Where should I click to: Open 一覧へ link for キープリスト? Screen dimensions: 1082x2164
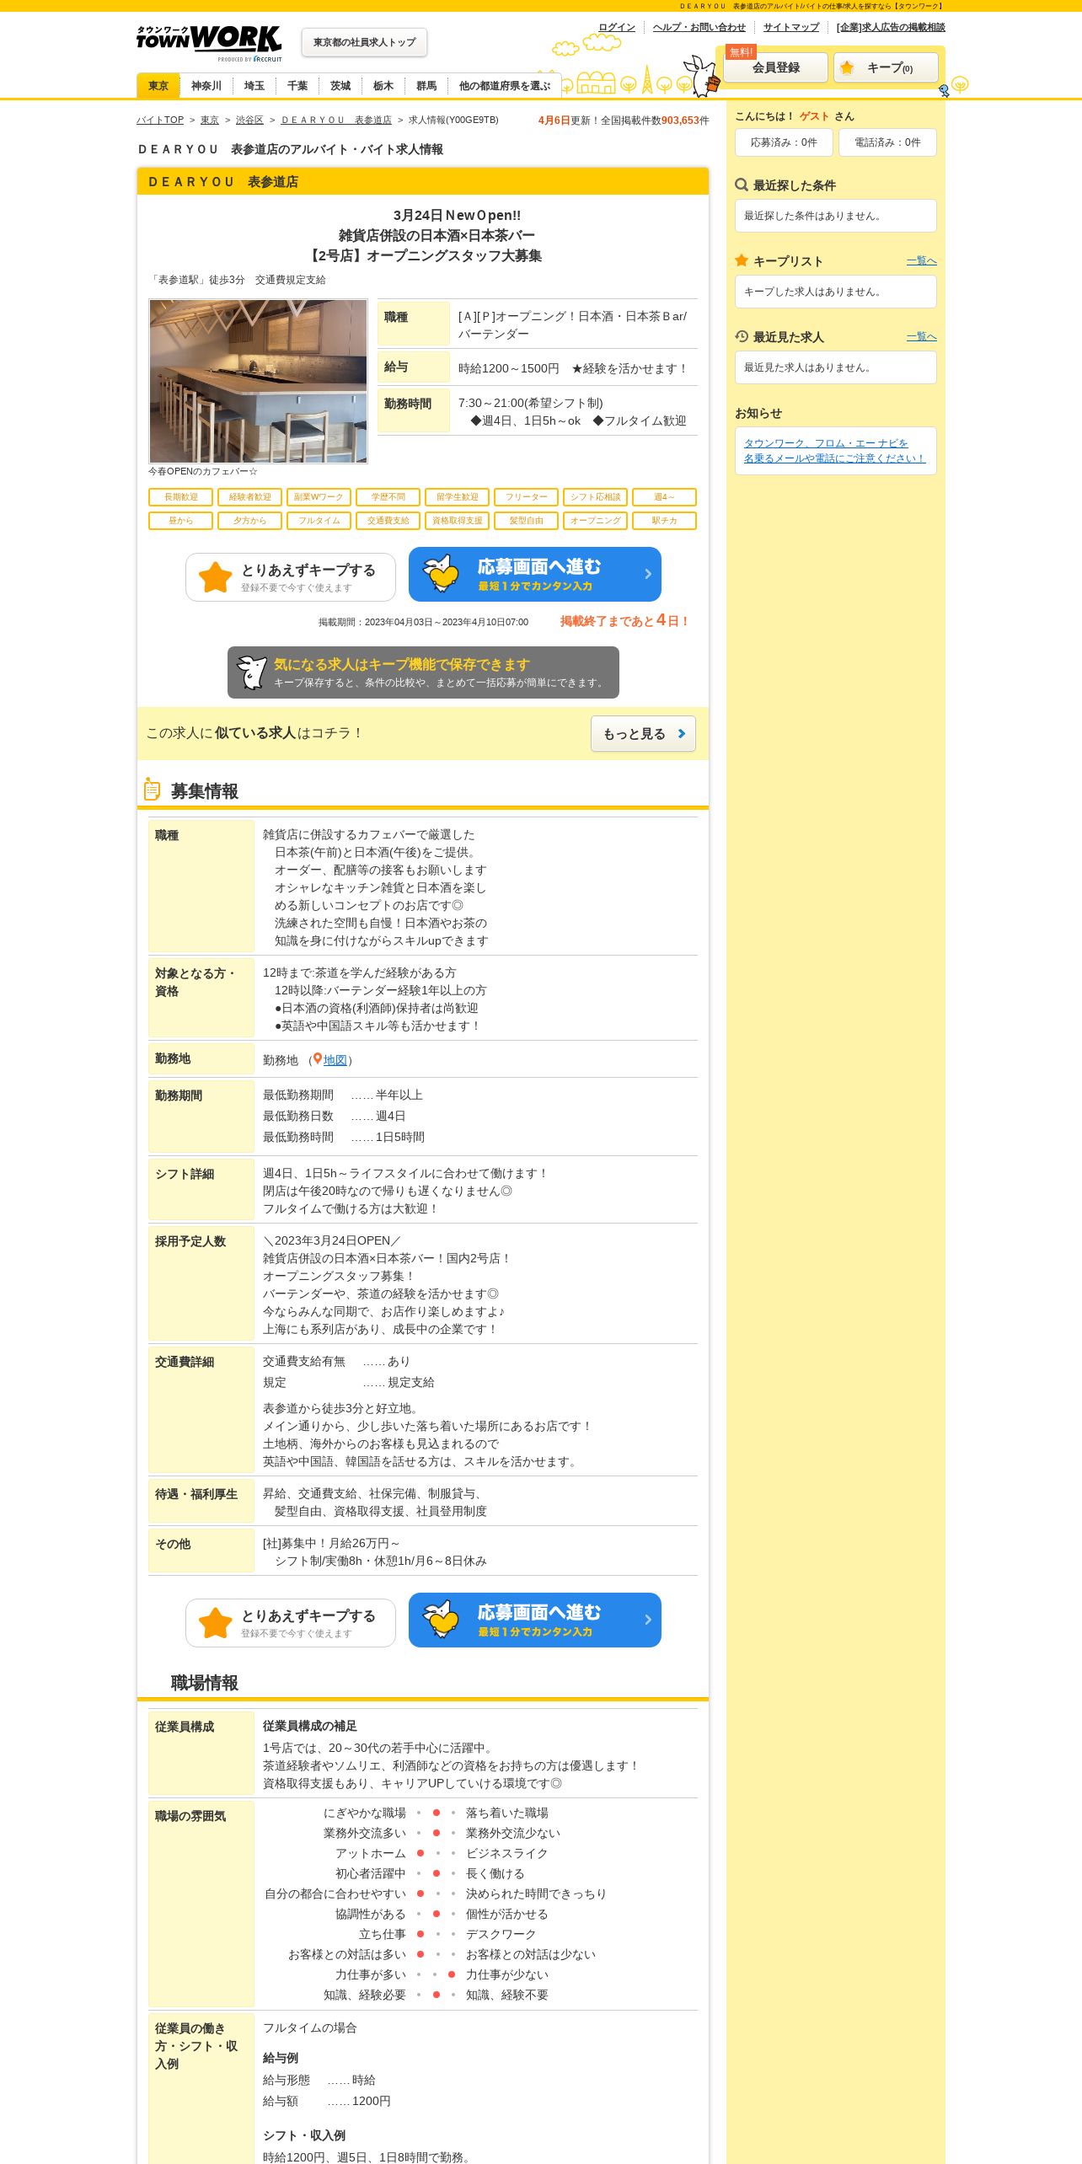[922, 261]
